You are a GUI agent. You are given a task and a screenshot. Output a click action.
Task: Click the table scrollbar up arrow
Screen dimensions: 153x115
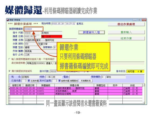pyautogui.click(x=143, y=85)
